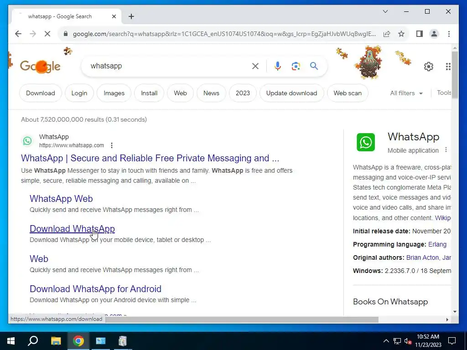Open File Explorer from taskbar
Screen dimensions: 467x350
click(56, 341)
